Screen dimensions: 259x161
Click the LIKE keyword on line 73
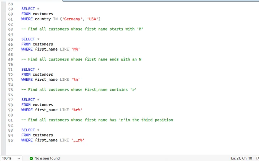click(x=64, y=80)
